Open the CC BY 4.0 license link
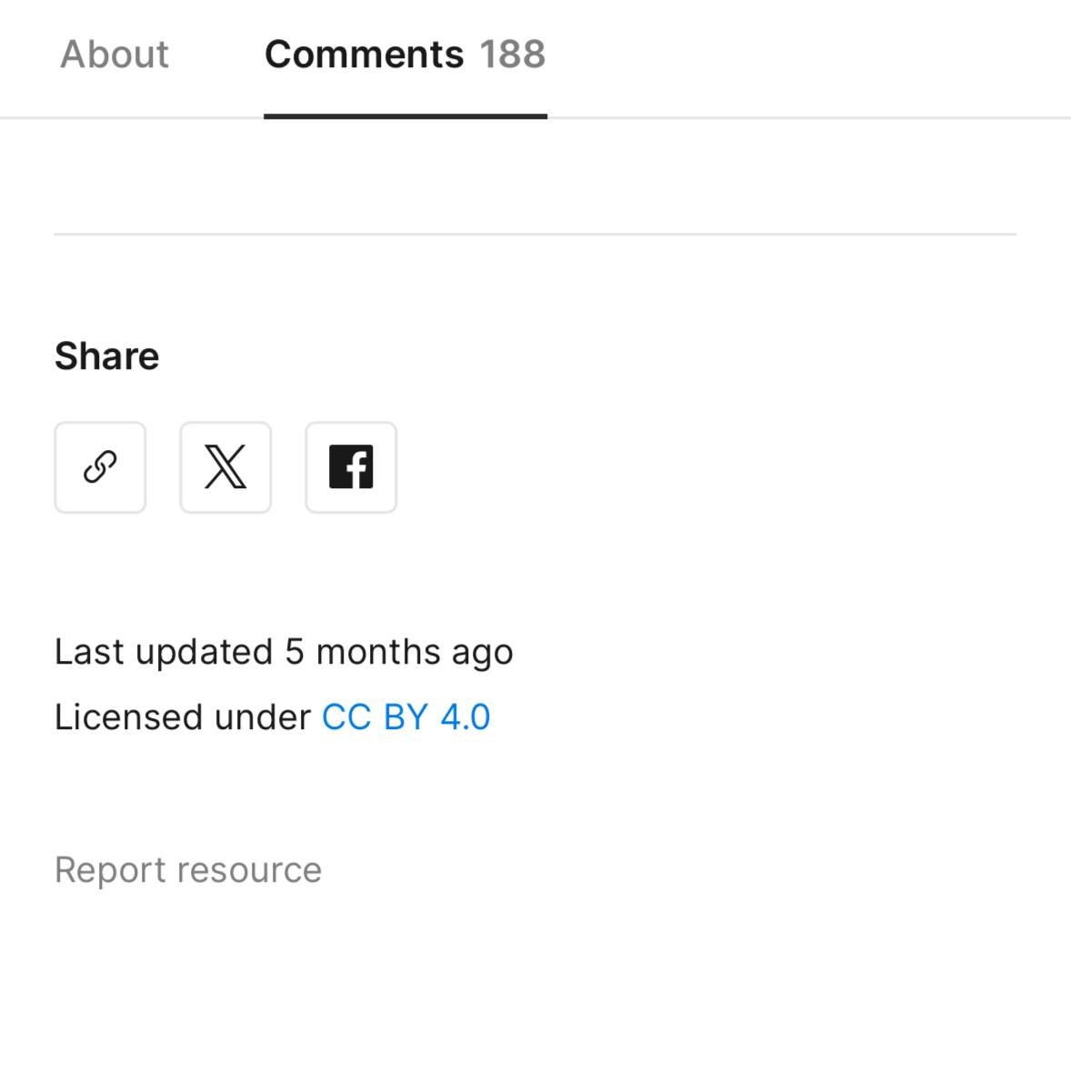The height and width of the screenshot is (1071, 1071). [x=406, y=717]
